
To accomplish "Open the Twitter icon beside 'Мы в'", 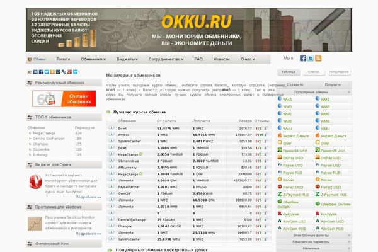I will pos(311,59).
